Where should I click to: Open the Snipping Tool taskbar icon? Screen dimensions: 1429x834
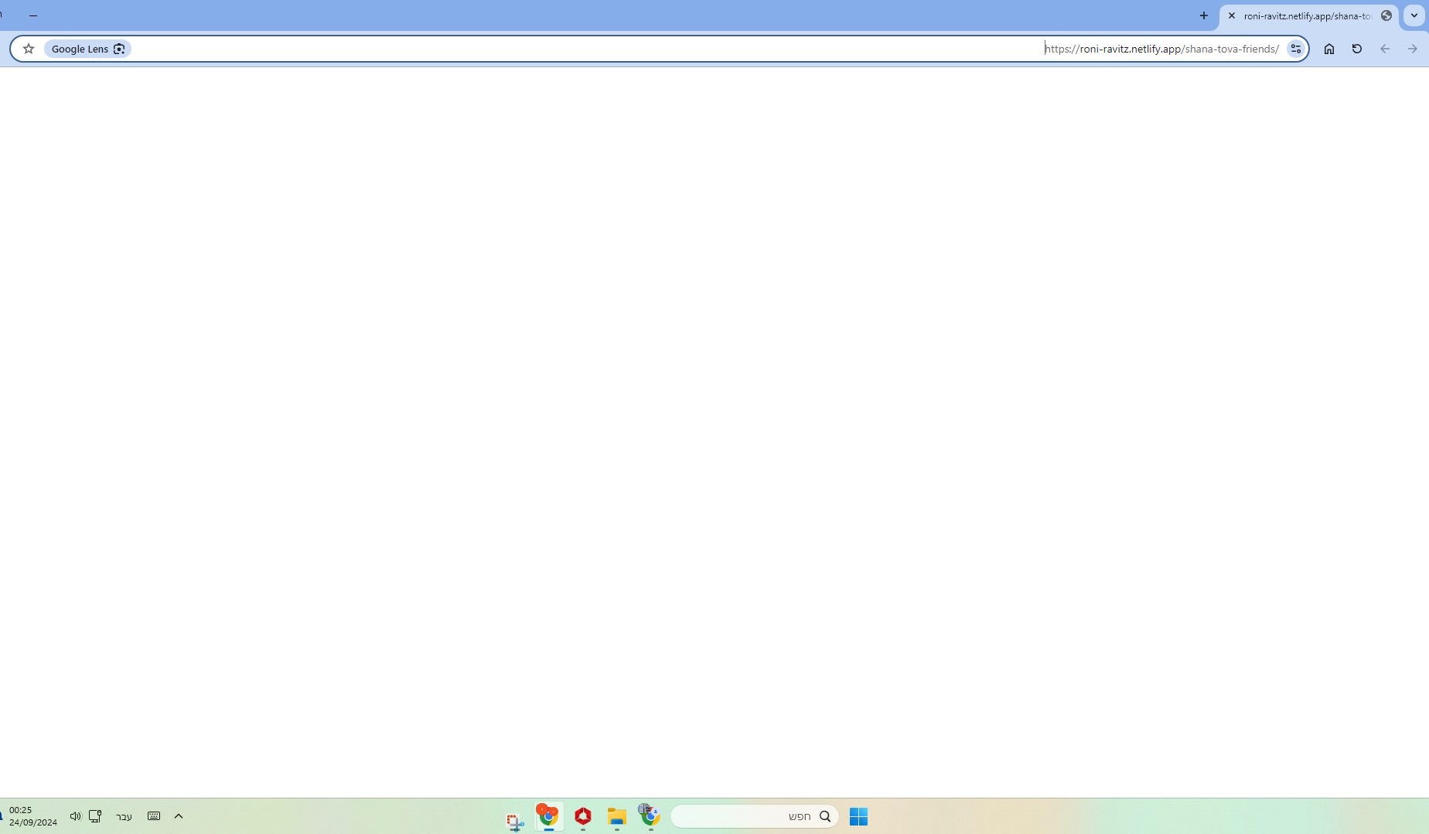515,821
